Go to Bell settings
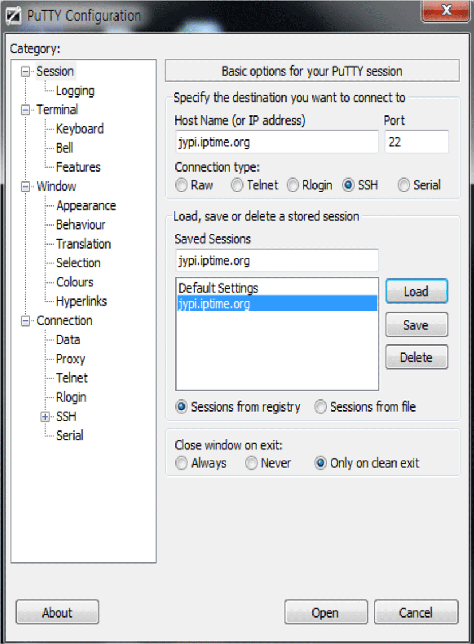 click(x=65, y=148)
